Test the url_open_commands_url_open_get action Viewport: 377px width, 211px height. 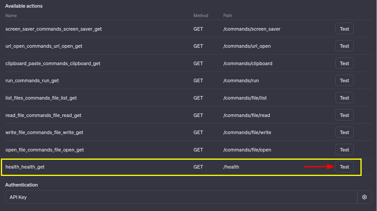click(344, 46)
